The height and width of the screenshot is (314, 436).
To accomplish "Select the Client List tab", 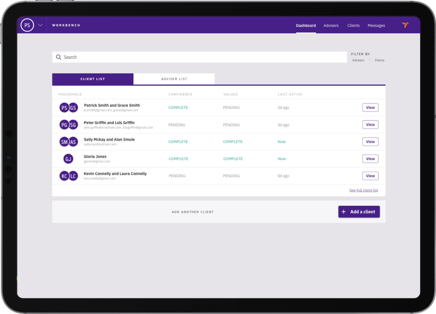I will [x=92, y=79].
